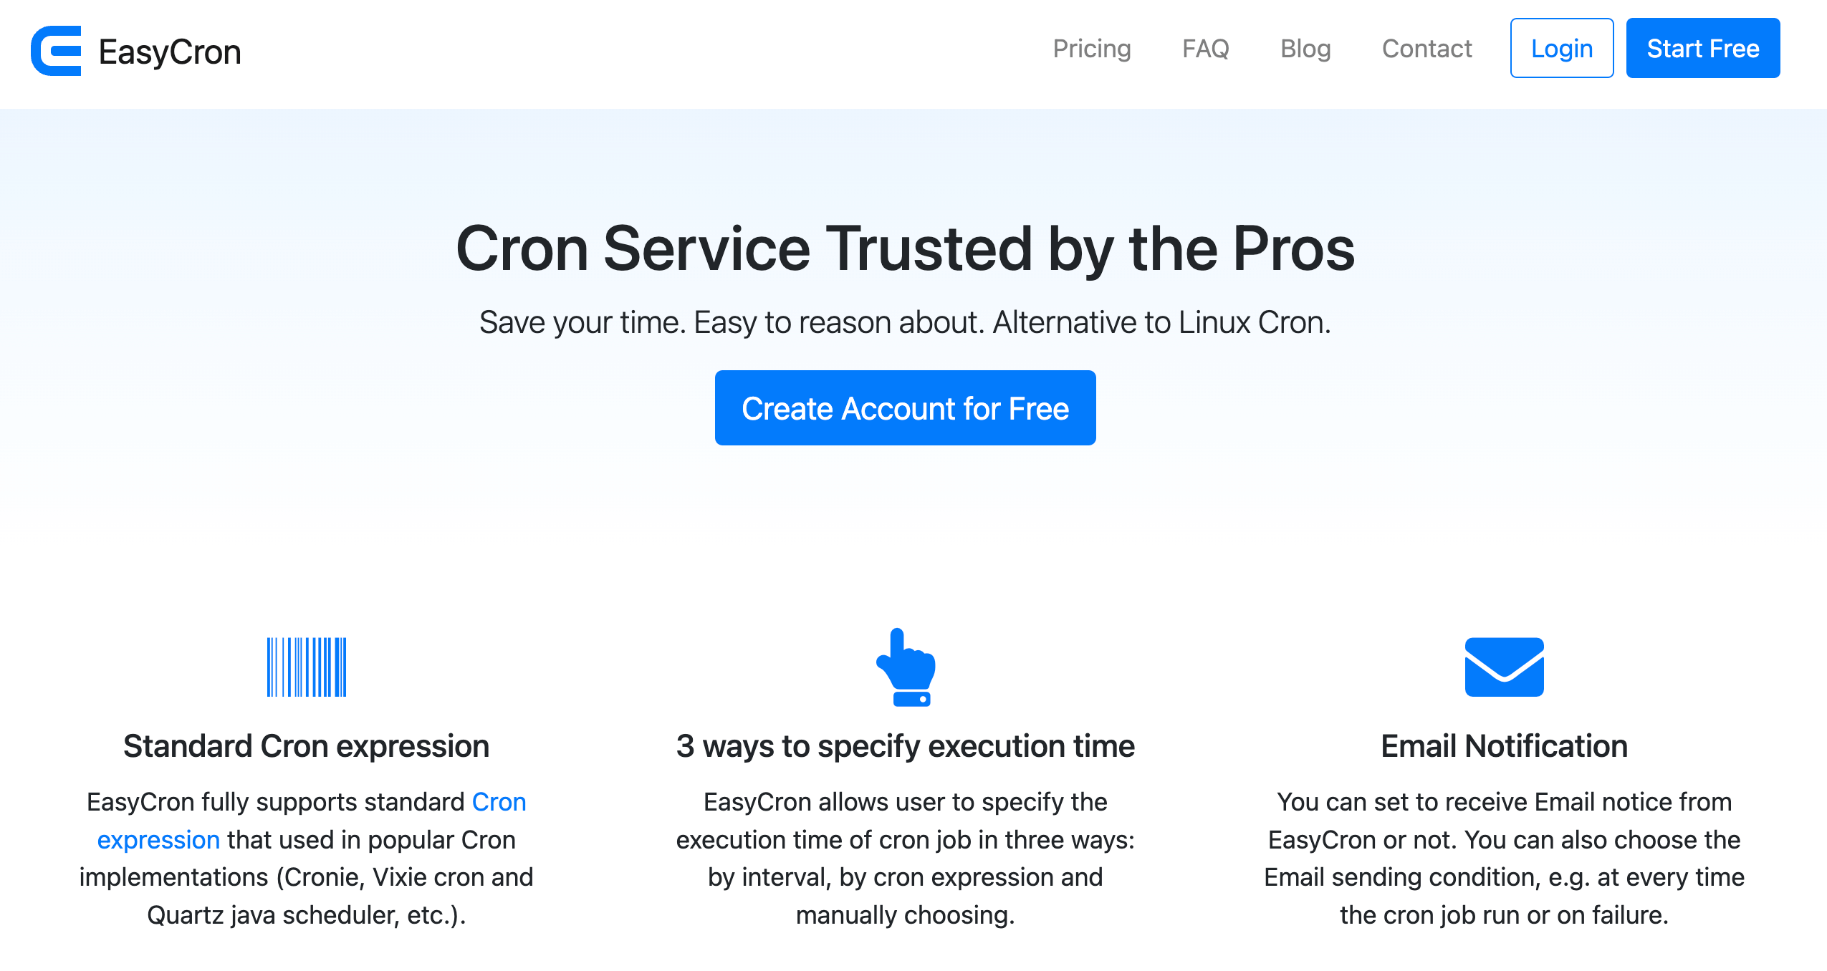Click the FAQ navigation link

click(1204, 48)
